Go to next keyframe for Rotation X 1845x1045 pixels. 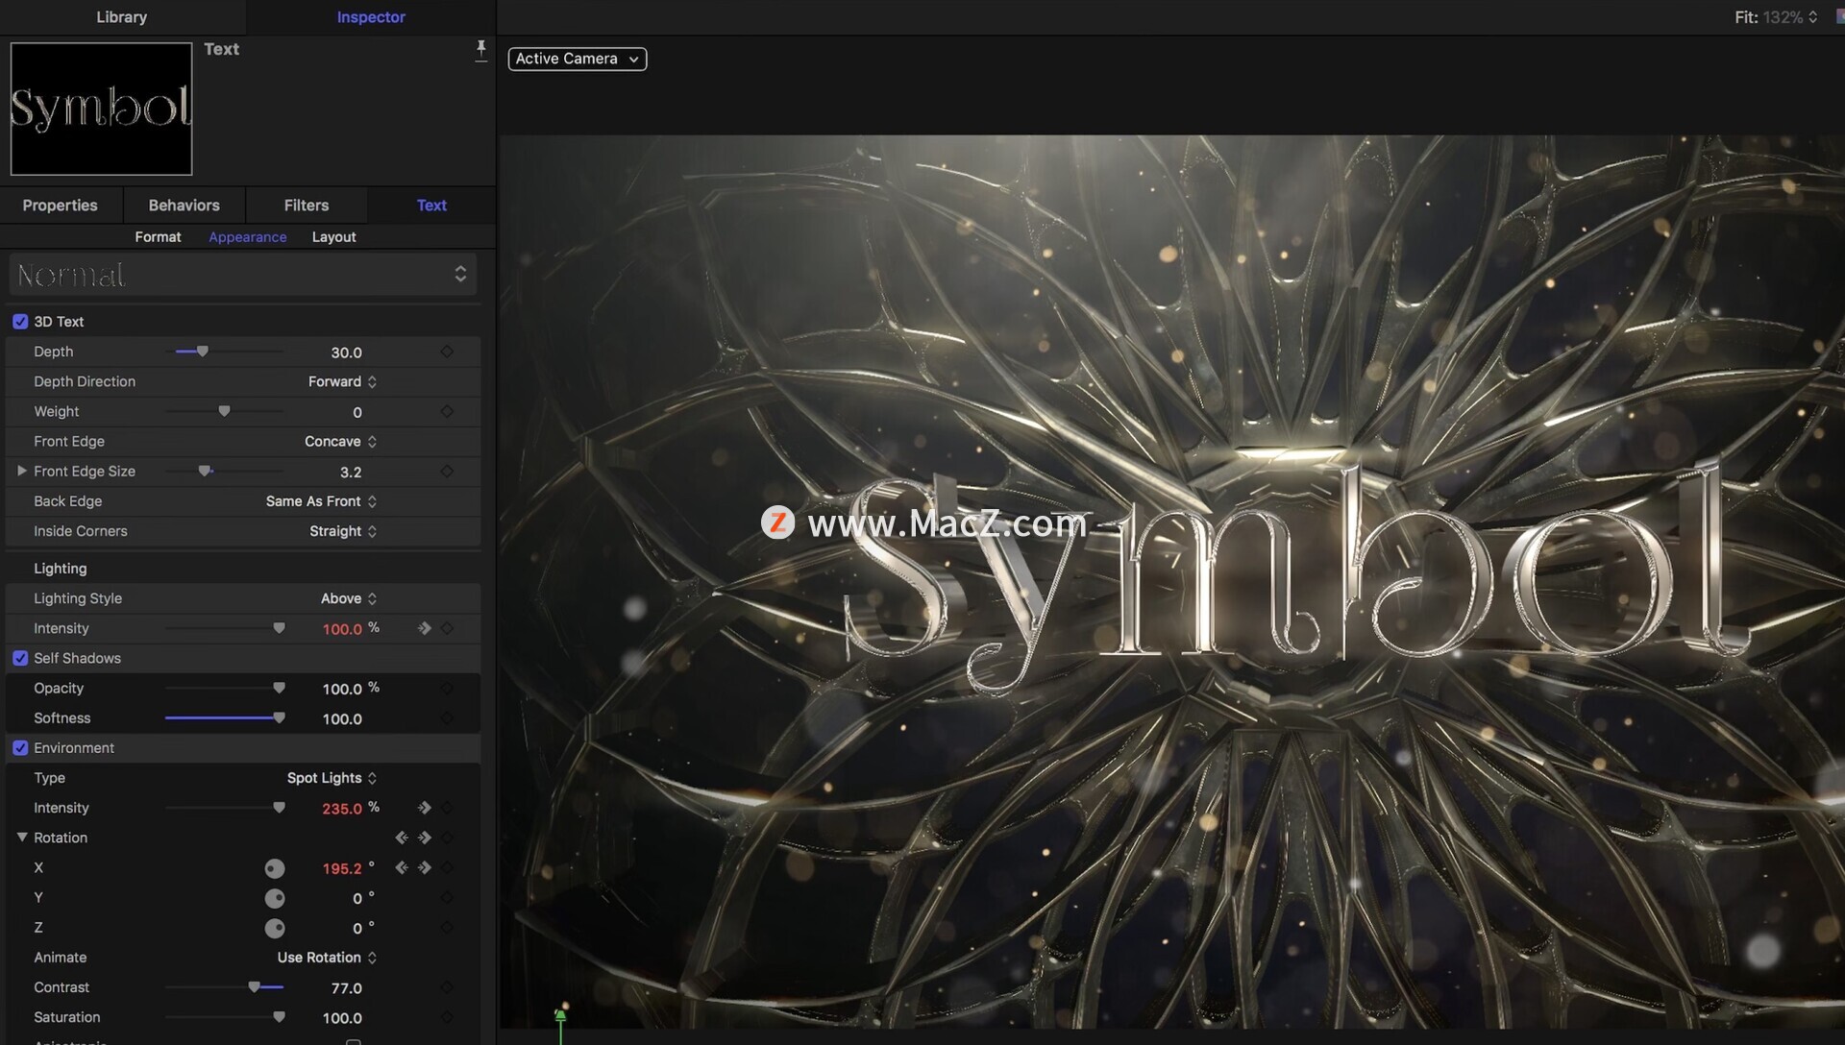click(x=424, y=867)
